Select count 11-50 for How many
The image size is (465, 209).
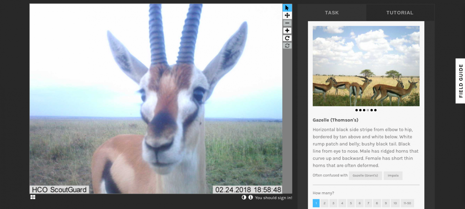coord(407,203)
